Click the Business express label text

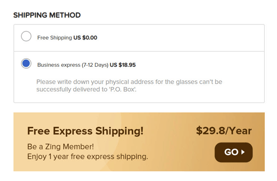click(x=59, y=65)
